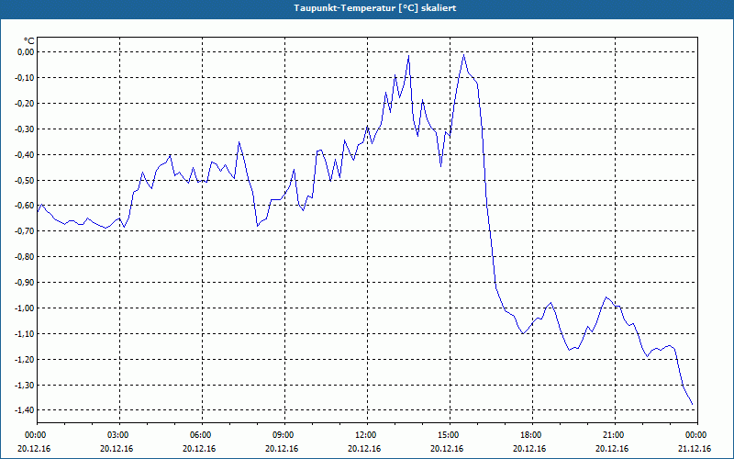
Task: Select the '06:00' time label
Action: pyautogui.click(x=202, y=435)
